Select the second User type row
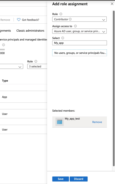The width and height of the screenshot is (115, 184). (x=24, y=129)
